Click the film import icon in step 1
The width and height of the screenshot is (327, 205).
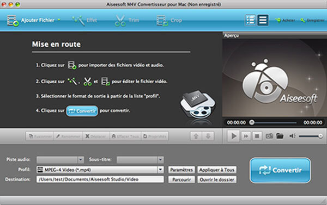tap(72, 65)
